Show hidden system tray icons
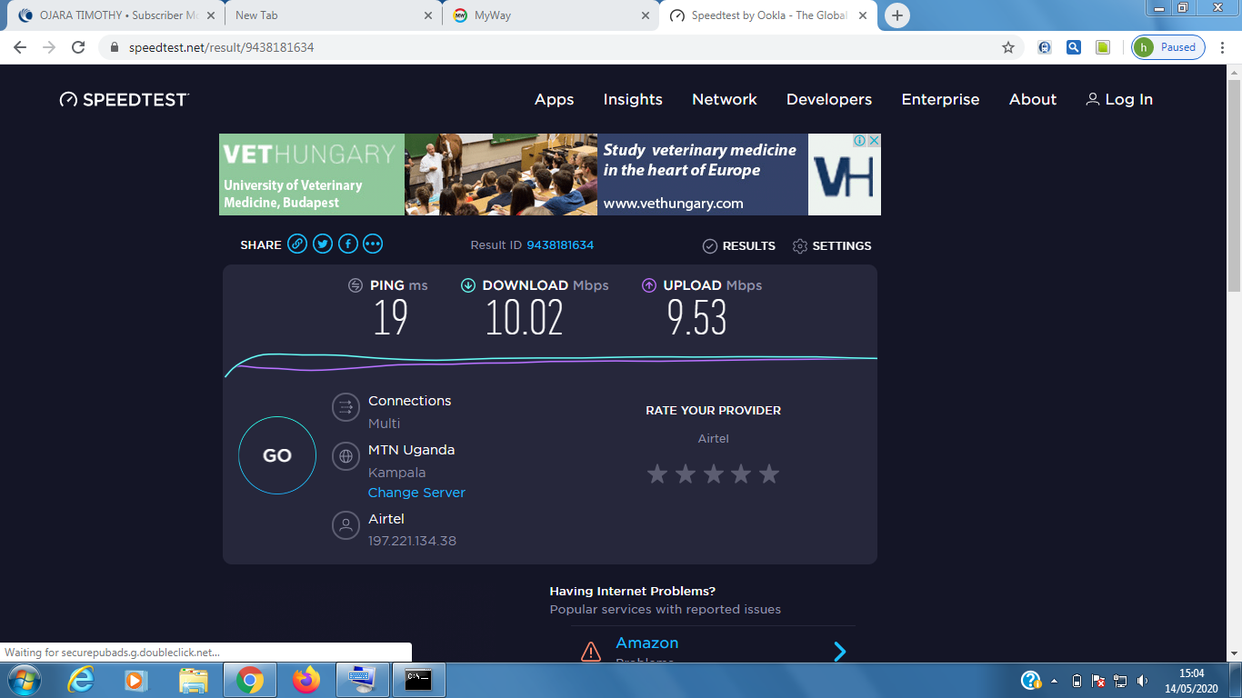1242x698 pixels. tap(1055, 681)
